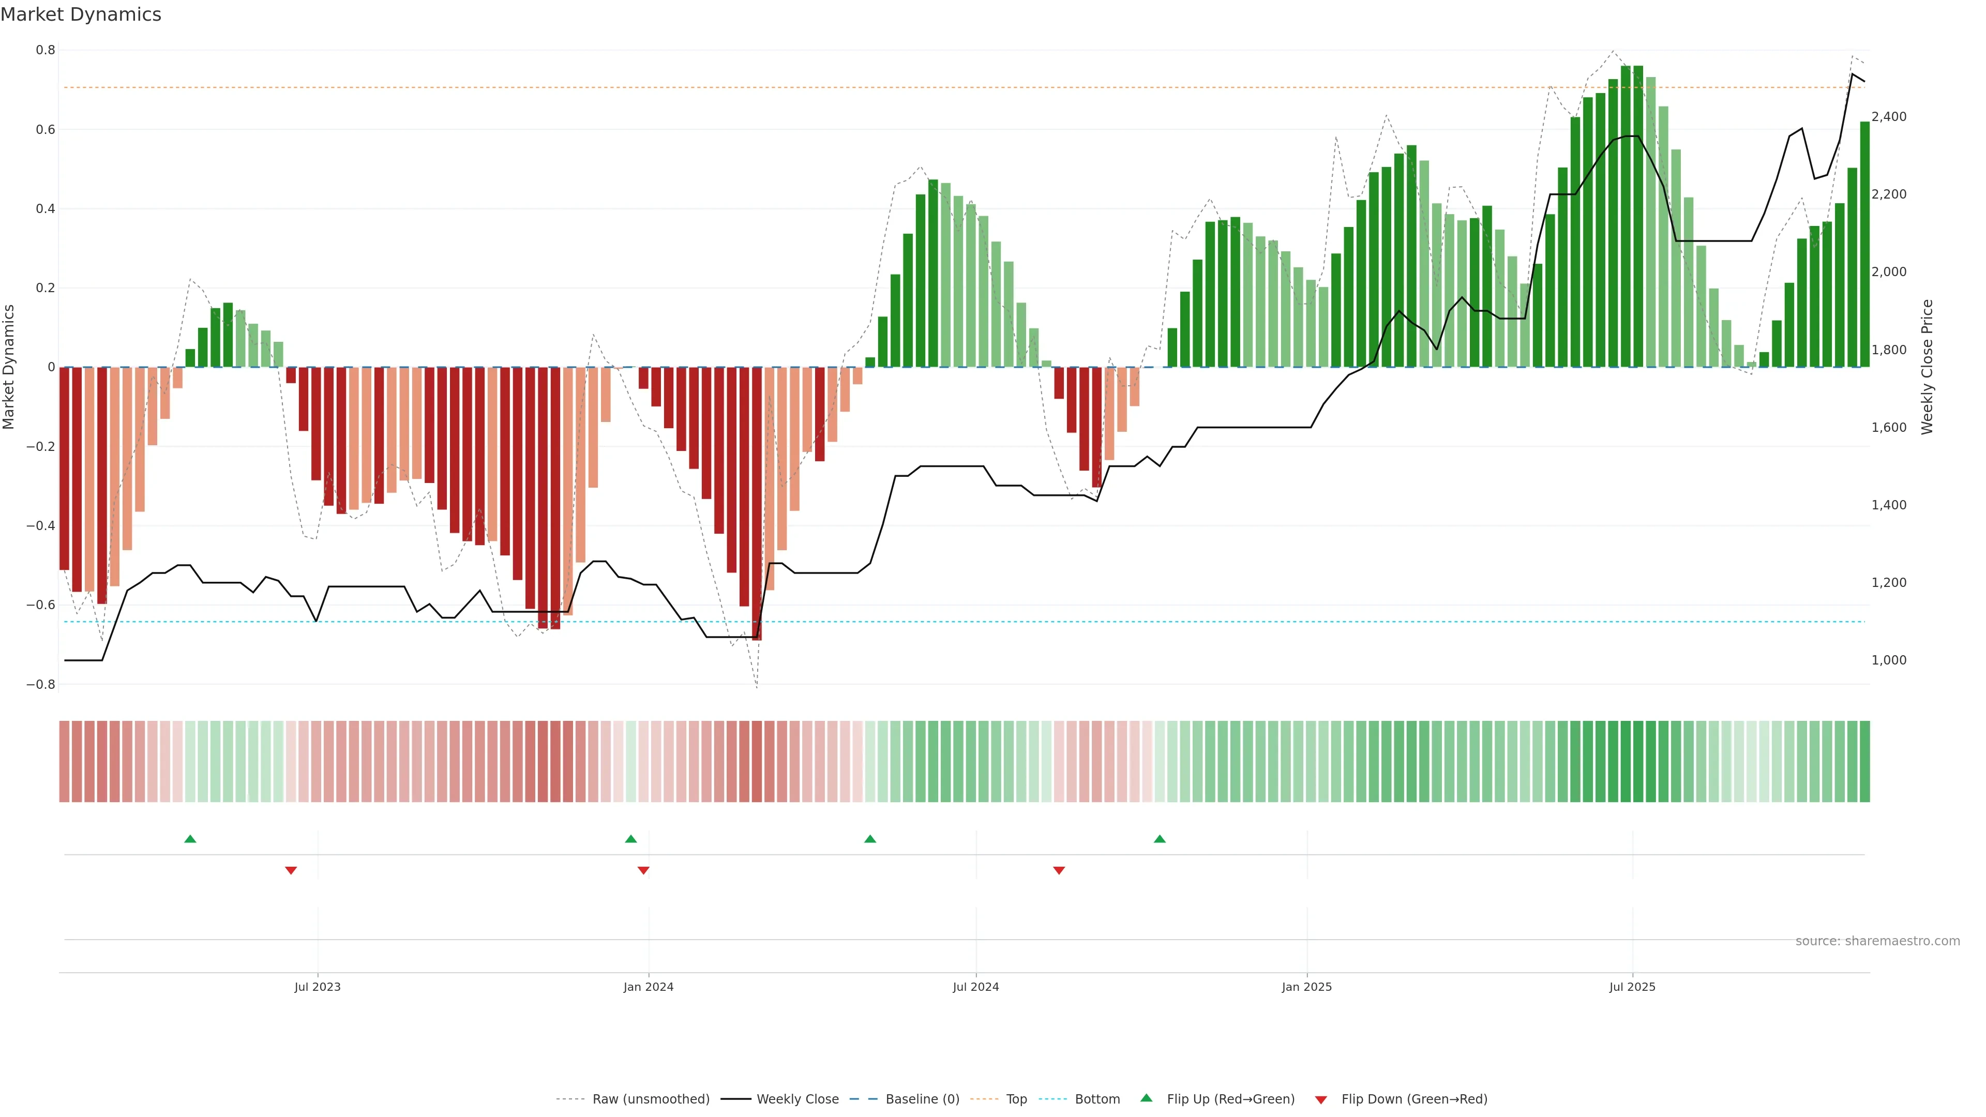This screenshot has height=1117, width=1986.
Task: Toggle the Weekly Close legend entry
Action: pyautogui.click(x=797, y=1099)
